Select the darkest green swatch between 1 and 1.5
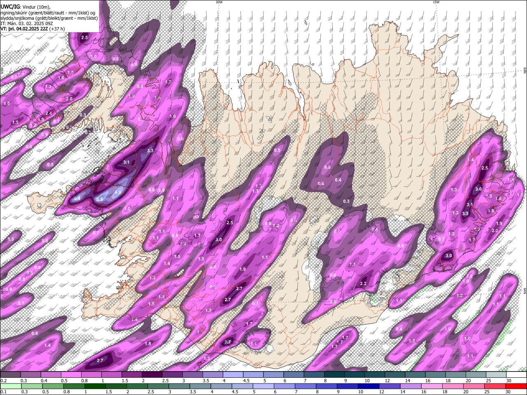This screenshot has width=527, height=395. point(94,386)
